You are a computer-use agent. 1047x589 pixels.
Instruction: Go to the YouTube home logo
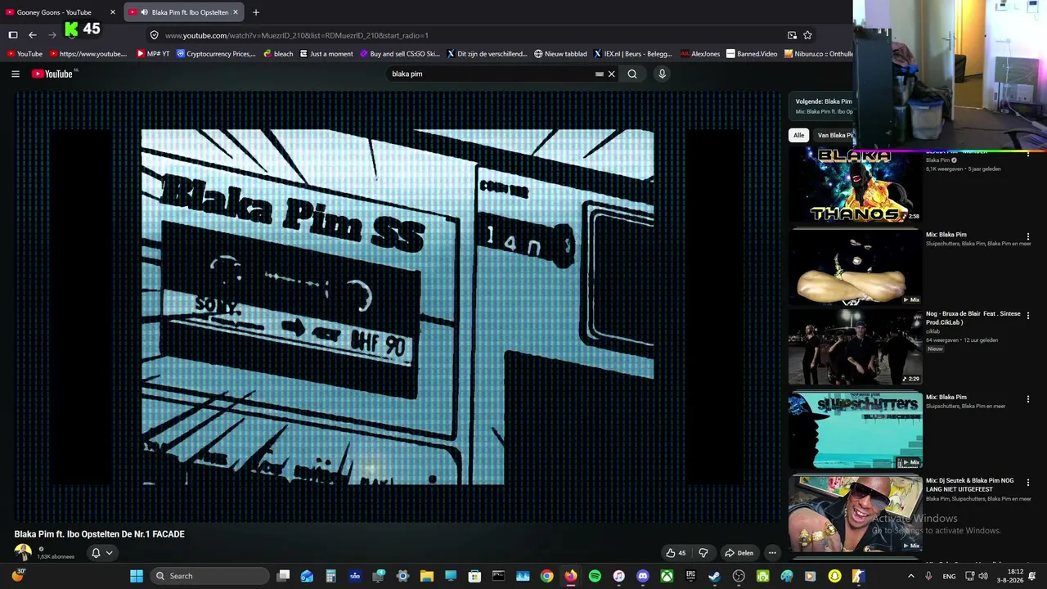[x=52, y=74]
